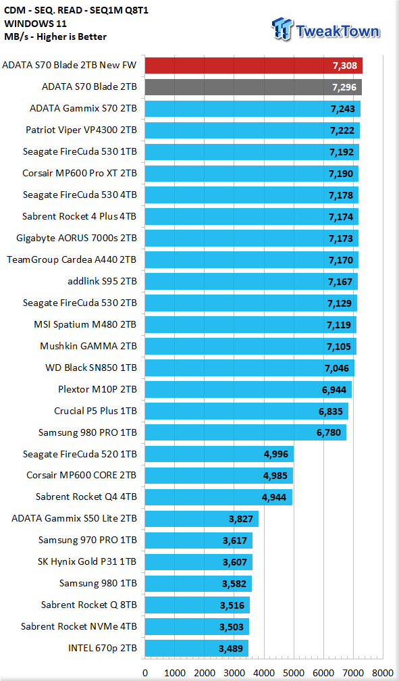Select the INTEL 670p 2TB bar
This screenshot has height=681, width=399.
click(x=196, y=649)
